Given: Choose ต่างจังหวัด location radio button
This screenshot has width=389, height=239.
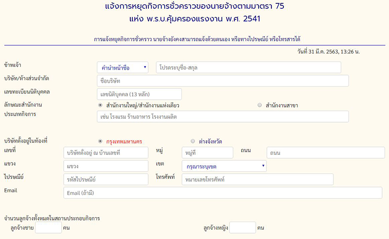Looking at the screenshot, I should coord(193,141).
